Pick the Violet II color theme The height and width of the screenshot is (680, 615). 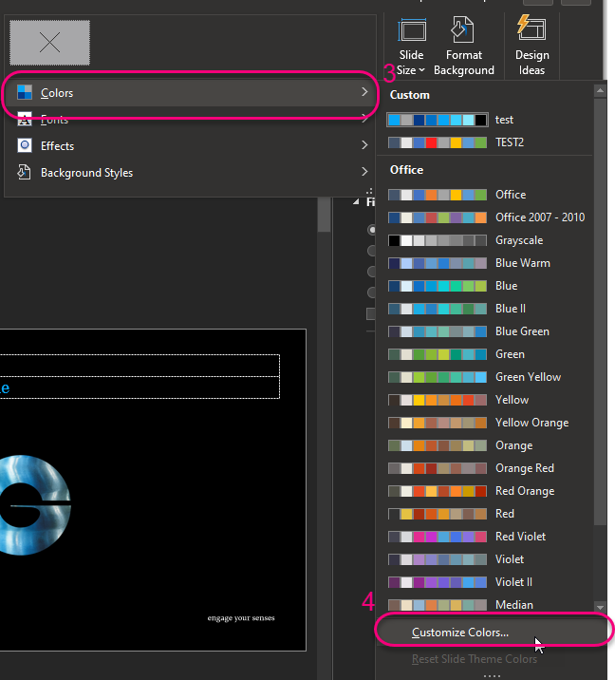[485, 582]
